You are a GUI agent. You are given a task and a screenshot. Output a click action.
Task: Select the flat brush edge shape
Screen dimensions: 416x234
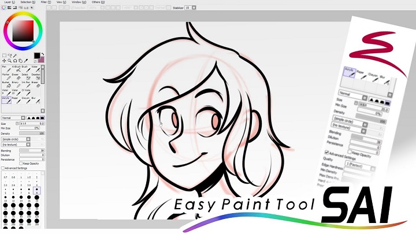[42, 118]
